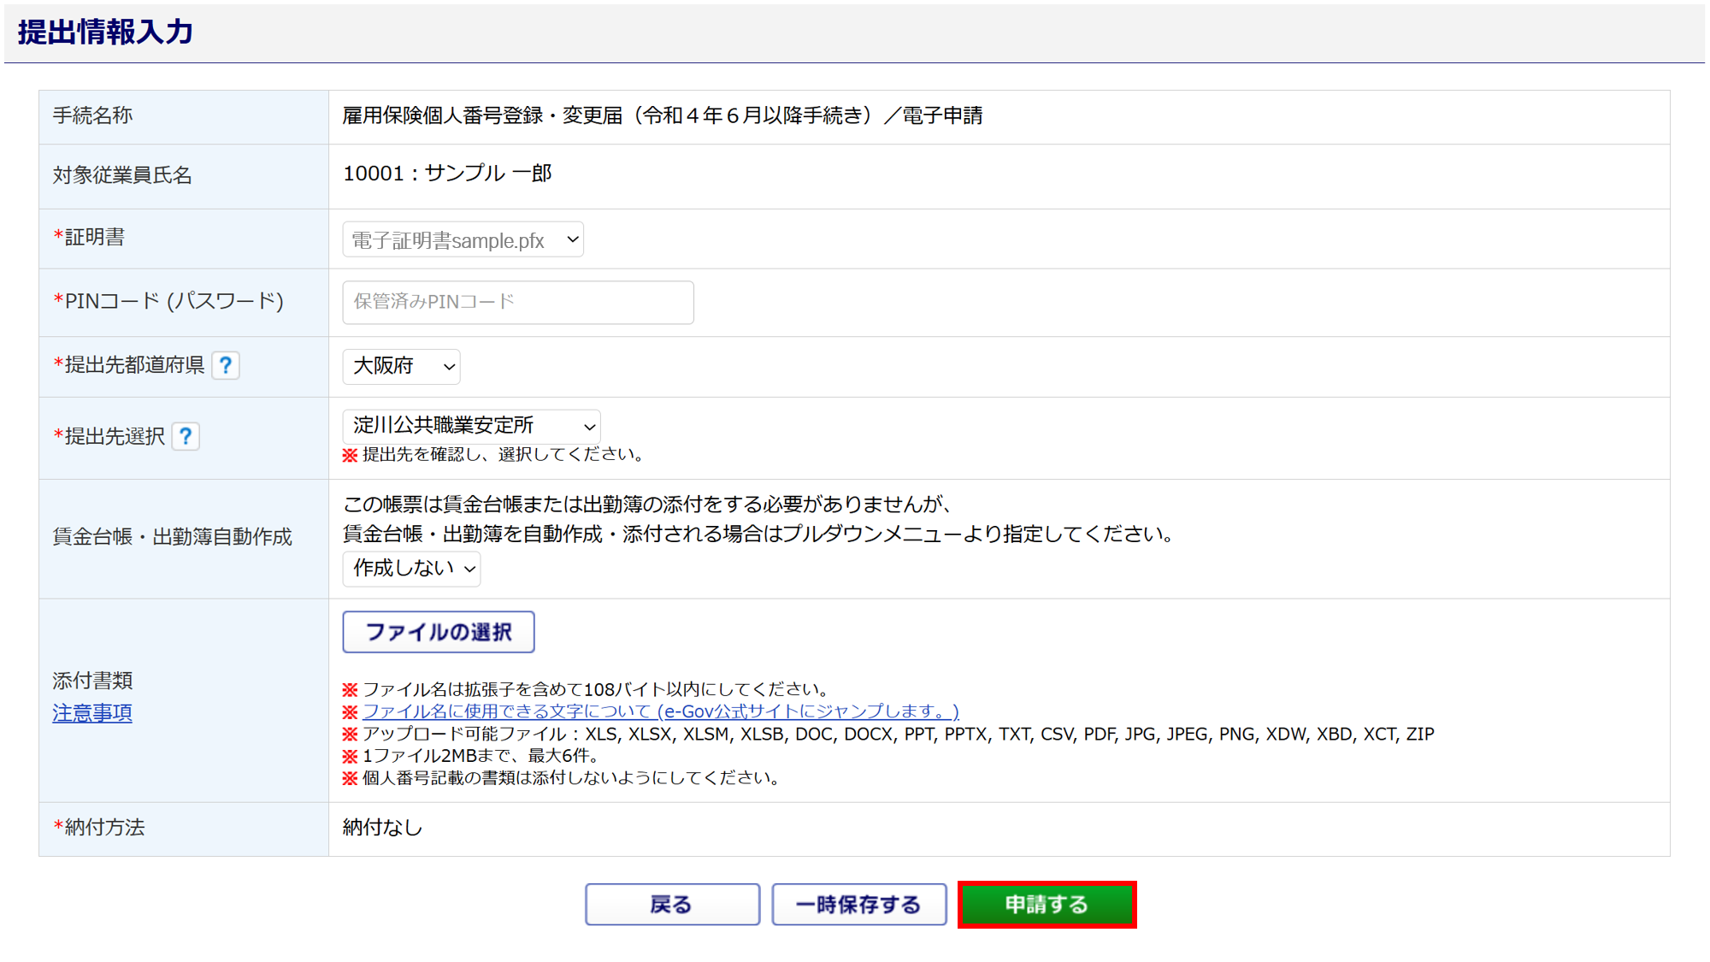Click the ファイルの選択 button

(x=439, y=632)
